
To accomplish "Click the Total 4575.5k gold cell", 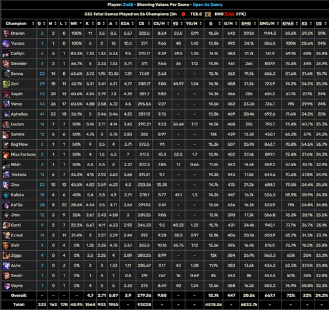I will pyautogui.click(x=213, y=305).
